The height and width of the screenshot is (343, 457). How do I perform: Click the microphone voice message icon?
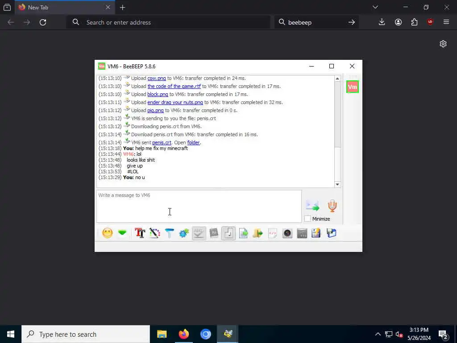pos(332,205)
